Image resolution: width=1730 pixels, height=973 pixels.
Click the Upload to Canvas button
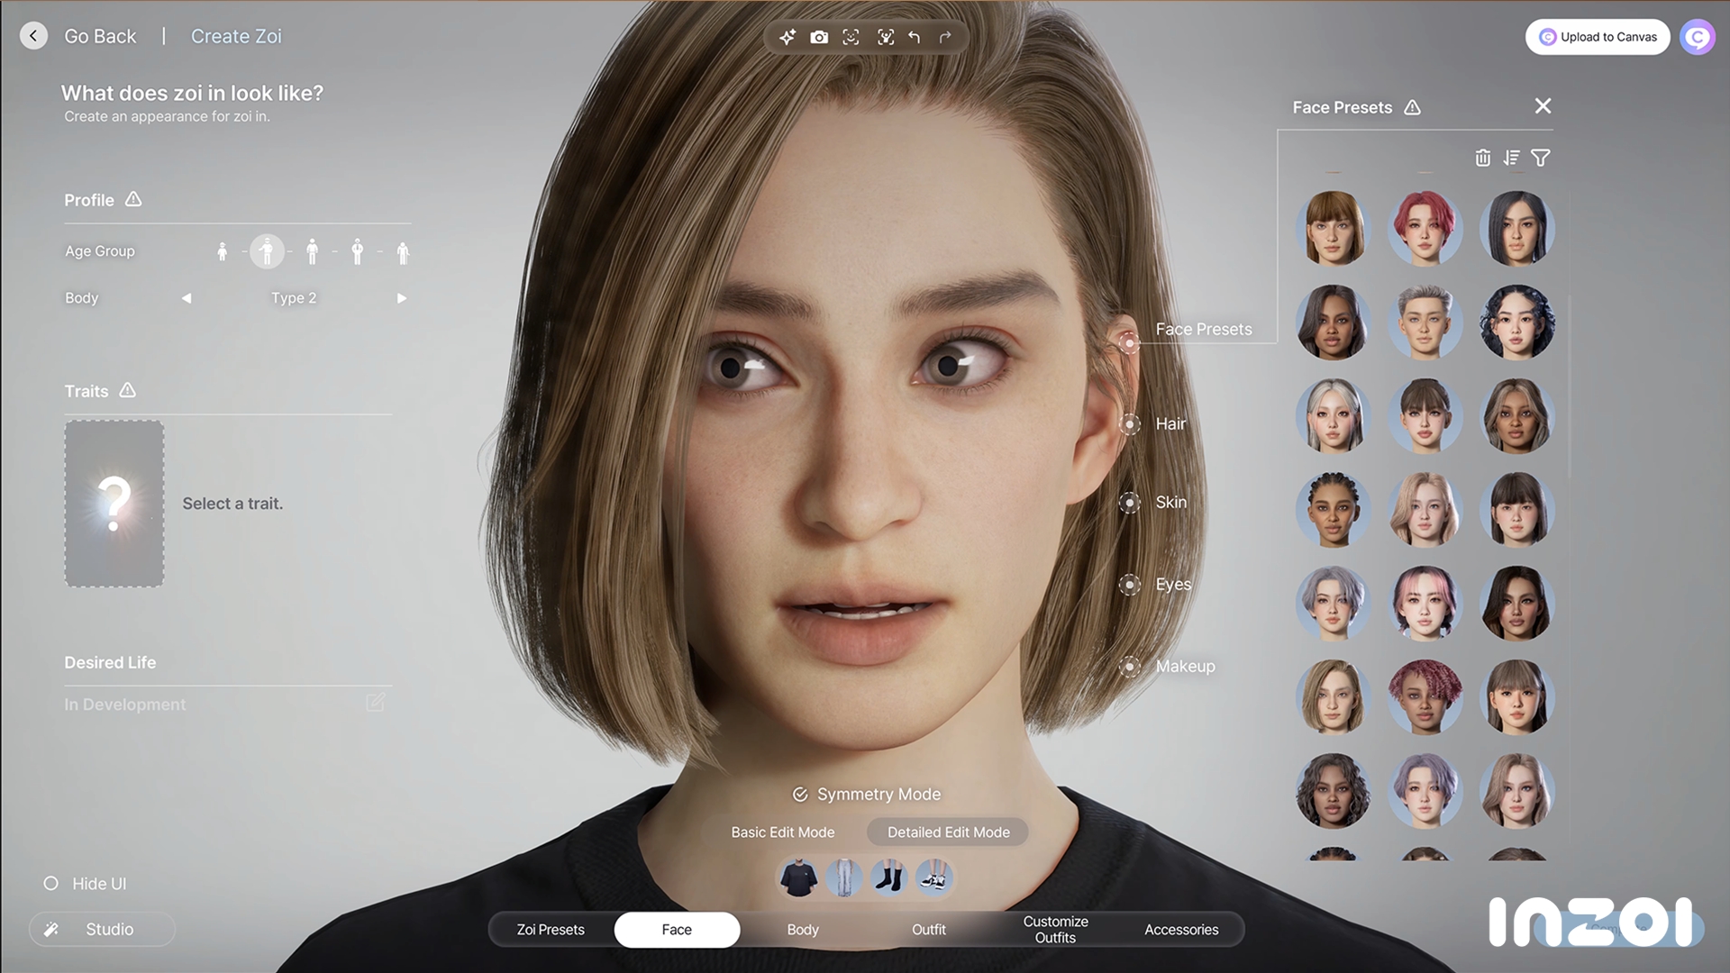(x=1597, y=37)
